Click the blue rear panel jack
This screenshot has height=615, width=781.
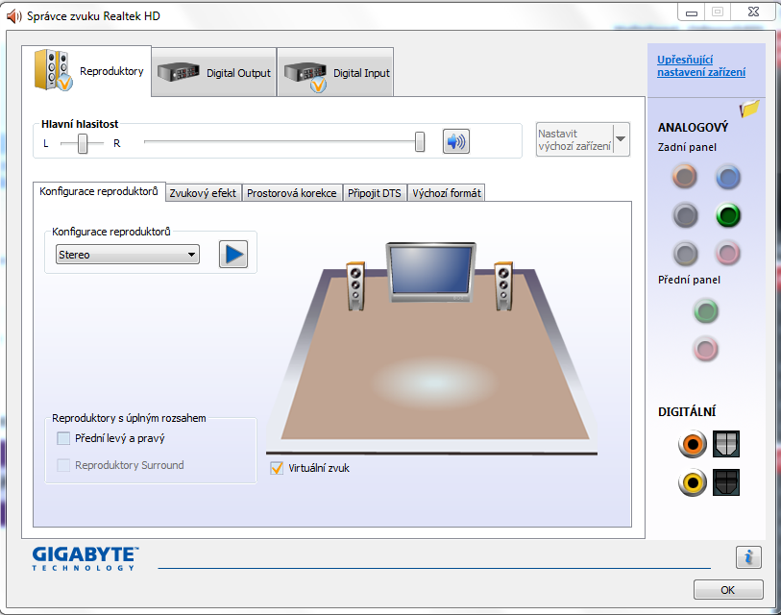728,178
